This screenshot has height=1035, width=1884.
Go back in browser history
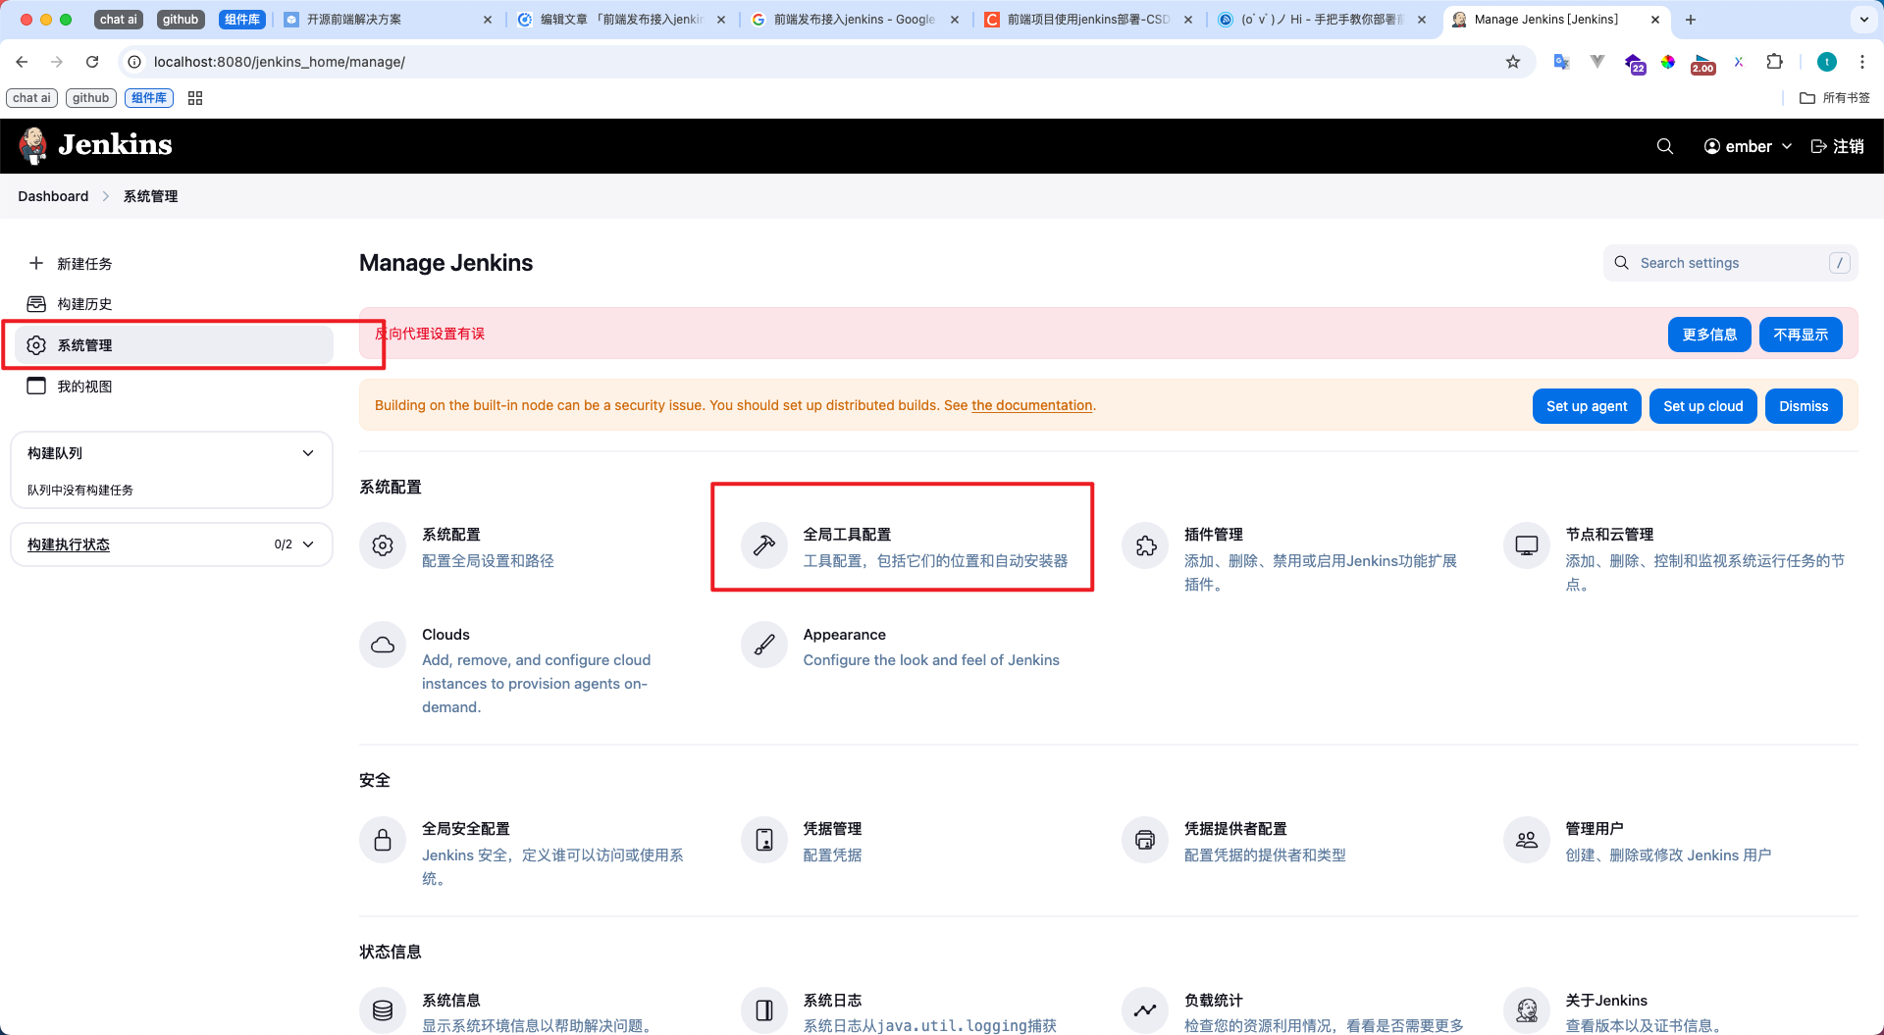pos(22,62)
